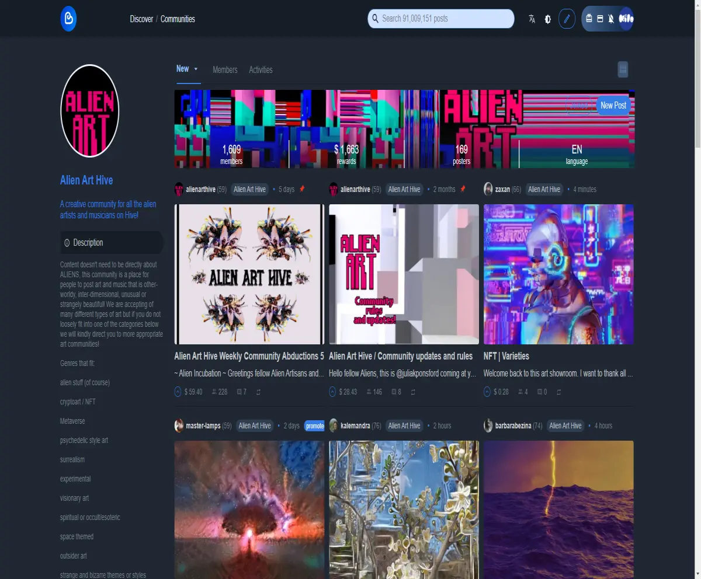Click username kalemandra
The width and height of the screenshot is (701, 579).
point(355,425)
